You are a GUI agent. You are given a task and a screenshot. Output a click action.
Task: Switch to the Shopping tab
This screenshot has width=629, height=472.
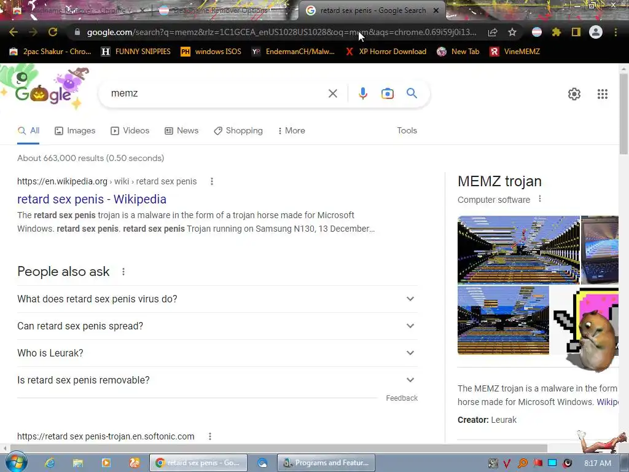click(238, 130)
